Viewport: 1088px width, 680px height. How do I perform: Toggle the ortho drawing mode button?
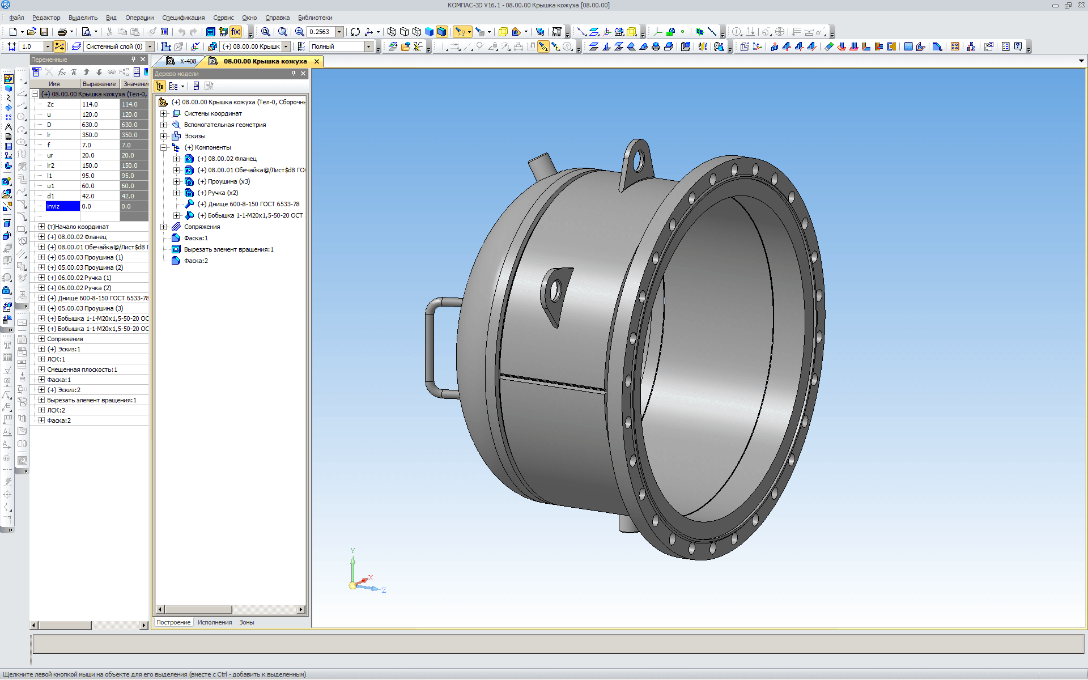(x=59, y=46)
